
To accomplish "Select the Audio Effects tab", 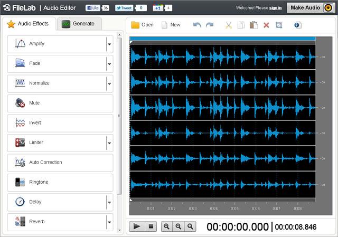I will (29, 24).
